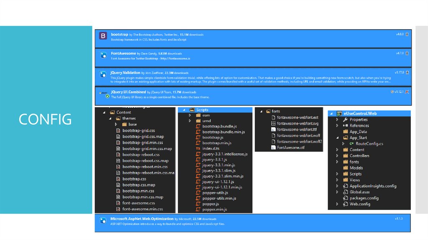Click the Global.asax file icon

pyautogui.click(x=345, y=192)
